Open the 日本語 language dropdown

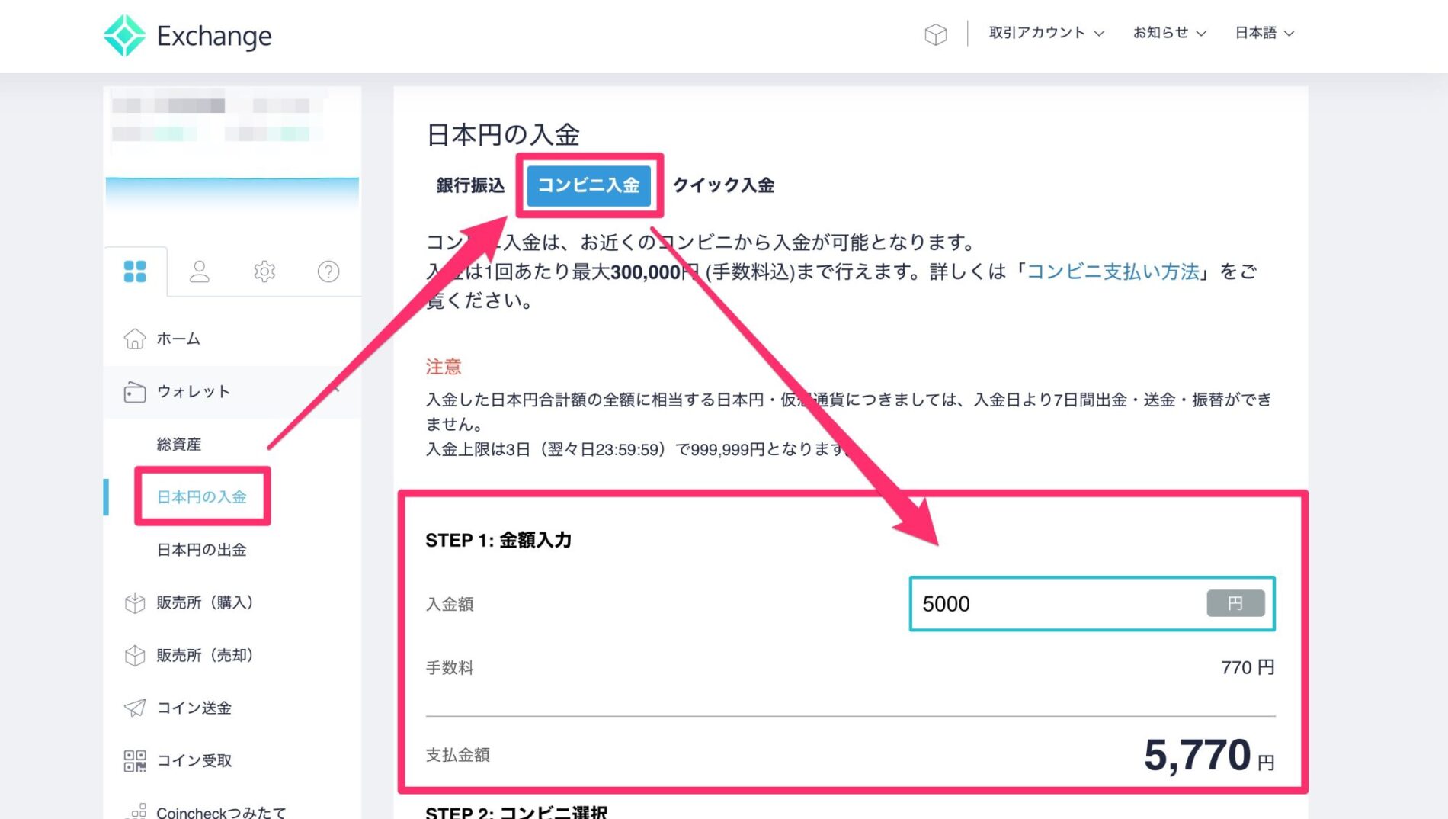pyautogui.click(x=1264, y=33)
